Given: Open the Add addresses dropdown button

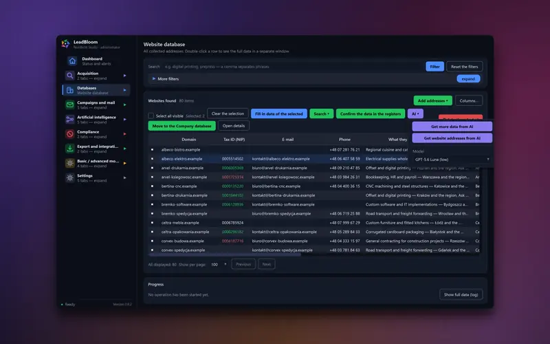Looking at the screenshot, I should pos(433,100).
